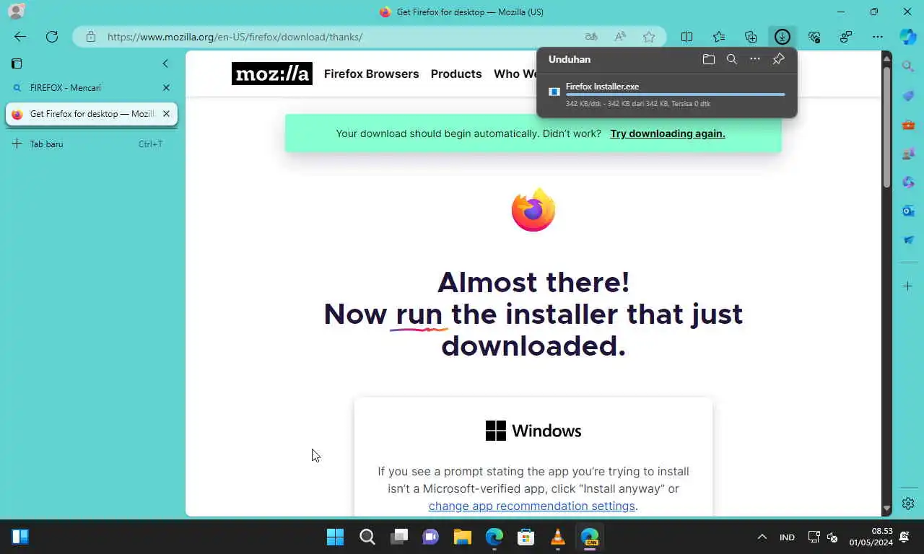Open the sidebar Drop paper plane icon
924x554 pixels.
pyautogui.click(x=908, y=239)
